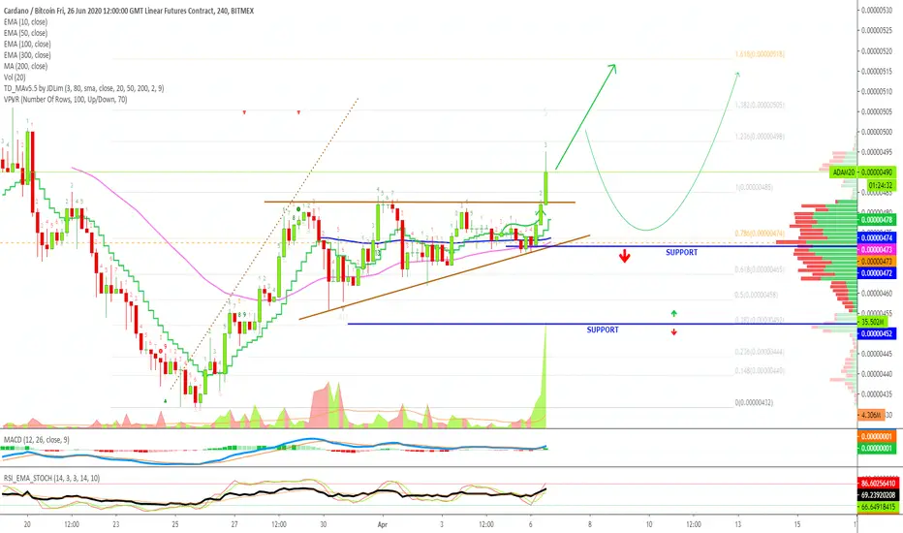
Task: Click the green 0.00000478 price label
Action: pyautogui.click(x=877, y=220)
